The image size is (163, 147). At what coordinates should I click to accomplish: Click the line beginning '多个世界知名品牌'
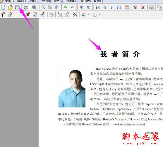pyautogui.click(x=116, y=74)
